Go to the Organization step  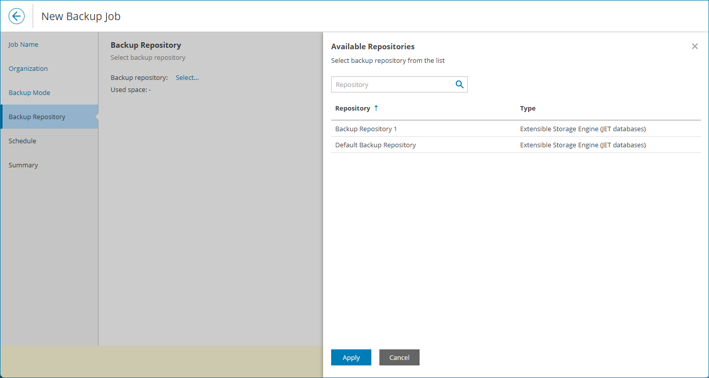tap(28, 68)
